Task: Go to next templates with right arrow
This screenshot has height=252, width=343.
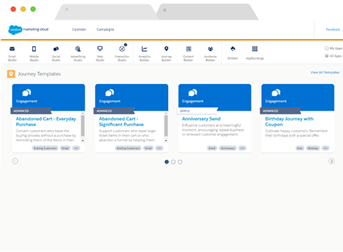Action: 331,161
